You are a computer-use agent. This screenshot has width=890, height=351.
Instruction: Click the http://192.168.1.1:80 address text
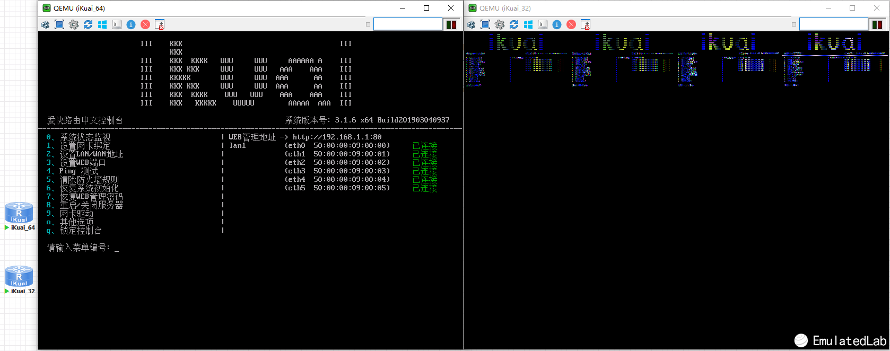pyautogui.click(x=337, y=137)
